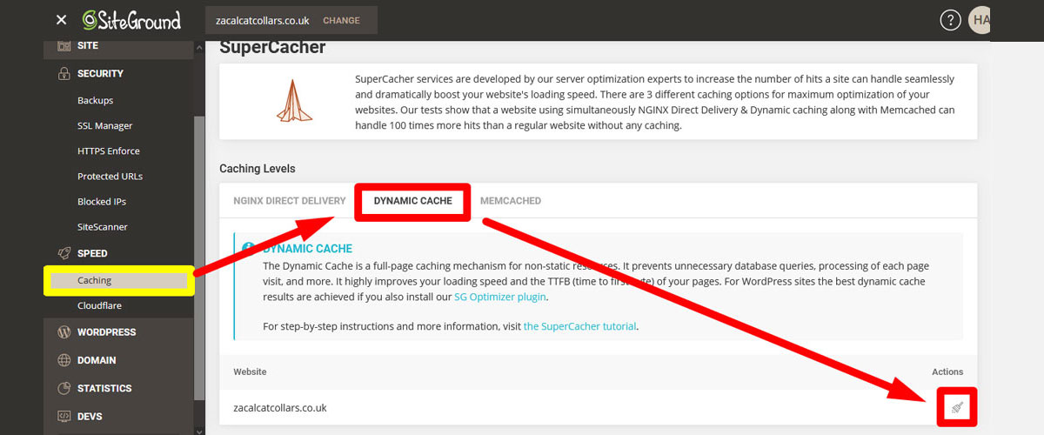This screenshot has width=1044, height=435.
Task: Click the SuperCacher page heading
Action: click(x=272, y=48)
